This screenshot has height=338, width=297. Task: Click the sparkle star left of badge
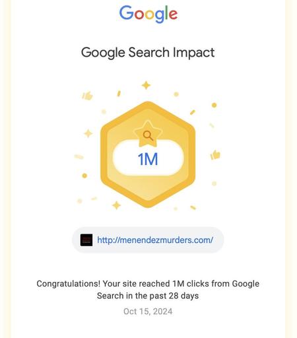[x=88, y=133]
